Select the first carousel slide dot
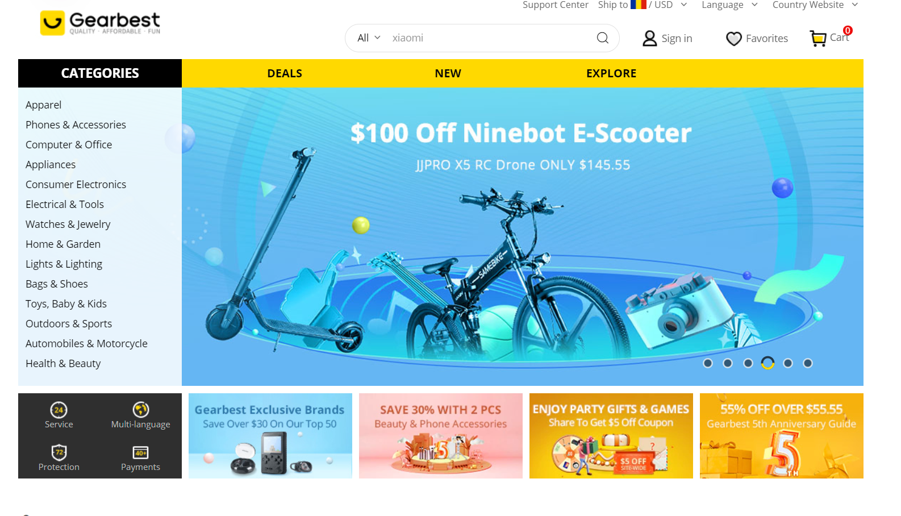The width and height of the screenshot is (901, 516). tap(708, 363)
